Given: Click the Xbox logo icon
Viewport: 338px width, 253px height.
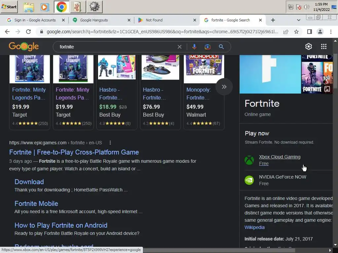Looking at the screenshot, I should (x=249, y=160).
